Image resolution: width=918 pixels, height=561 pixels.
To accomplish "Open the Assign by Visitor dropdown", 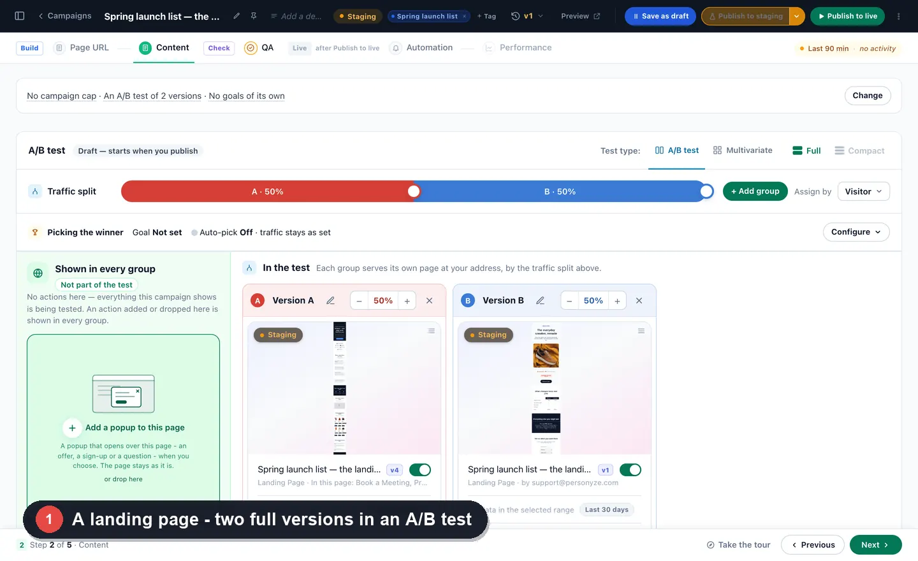I will click(x=863, y=191).
